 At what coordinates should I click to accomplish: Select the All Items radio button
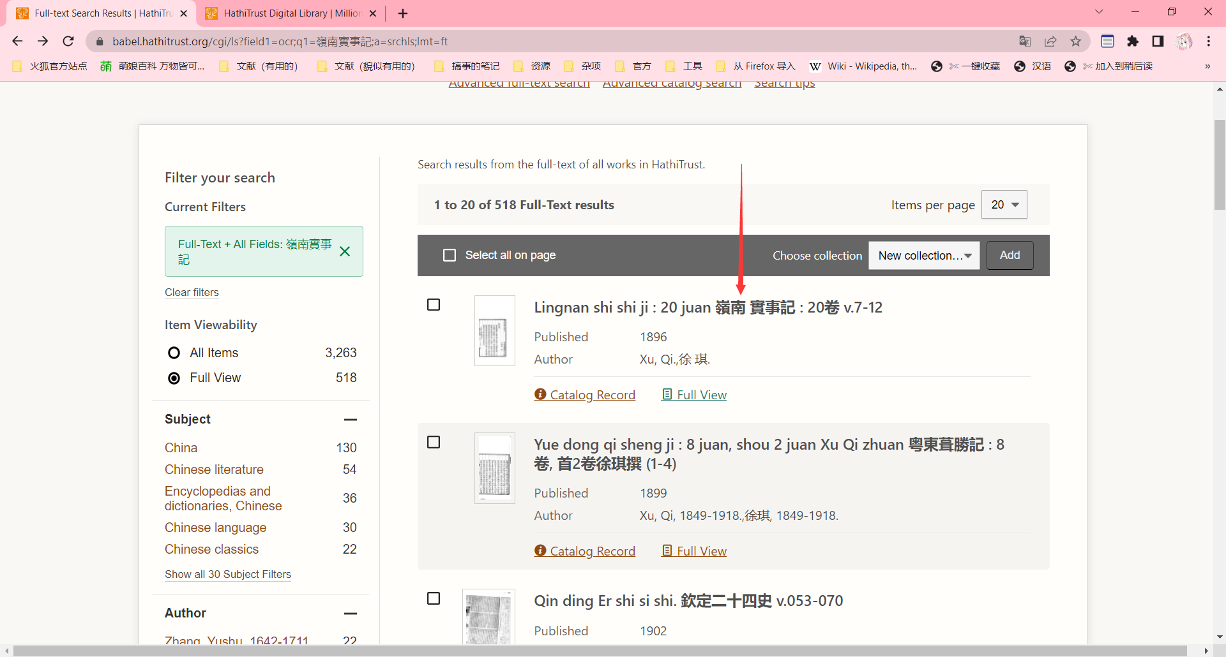(x=174, y=353)
